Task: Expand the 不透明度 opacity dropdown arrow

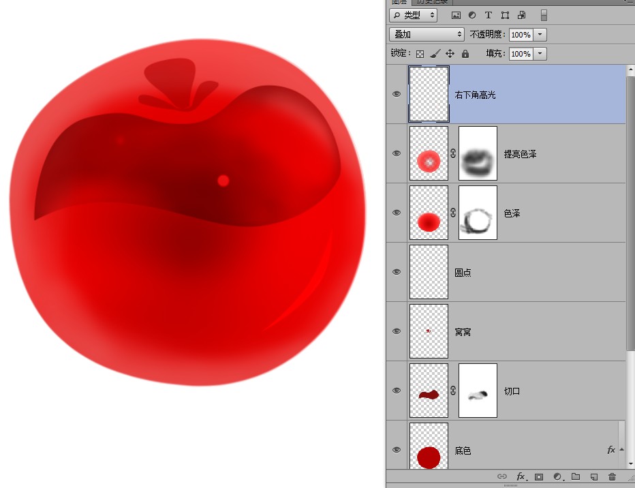Action: tap(540, 35)
